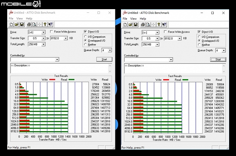
Task: Toggle Direct I/O checkbox in right window
Action: pos(199,32)
